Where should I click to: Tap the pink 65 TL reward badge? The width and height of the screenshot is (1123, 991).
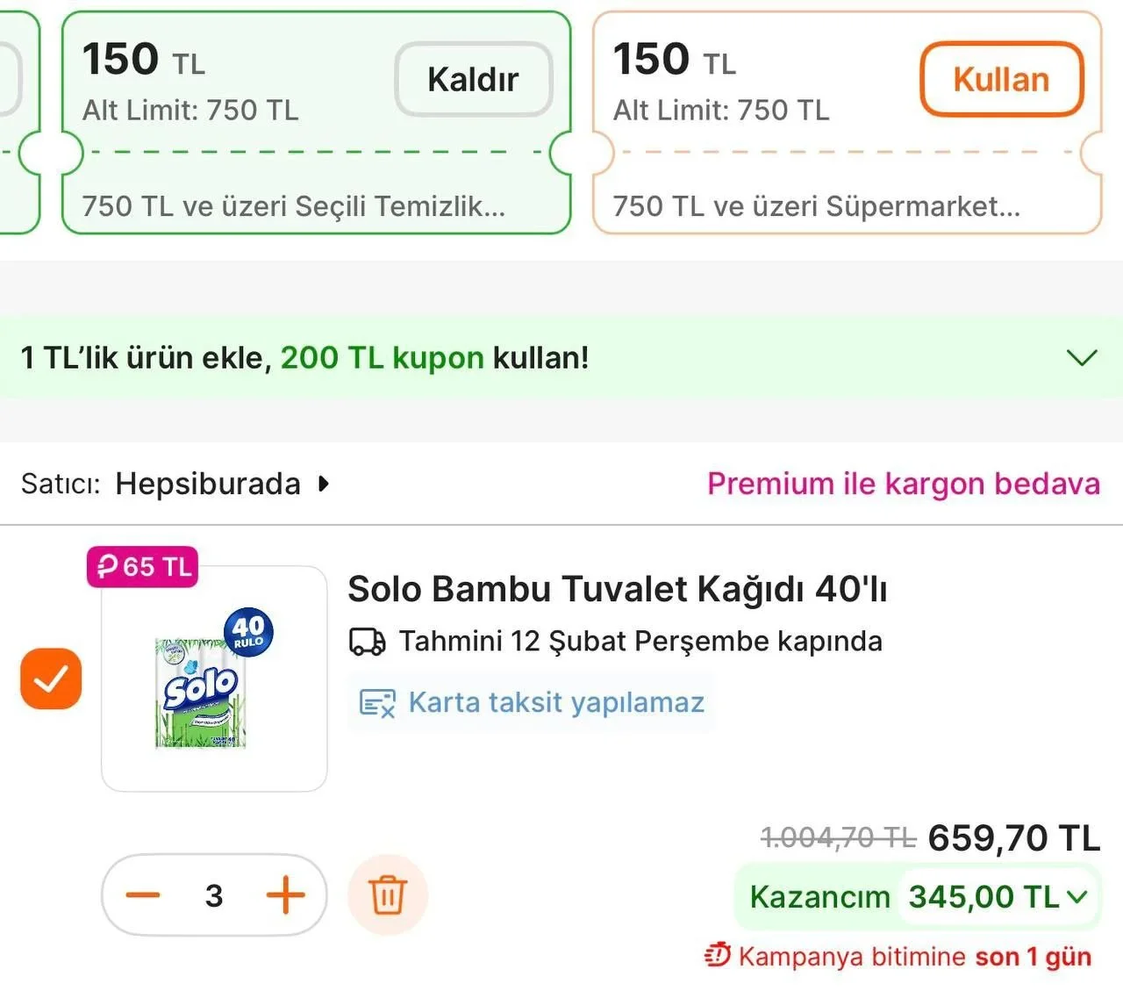(143, 567)
